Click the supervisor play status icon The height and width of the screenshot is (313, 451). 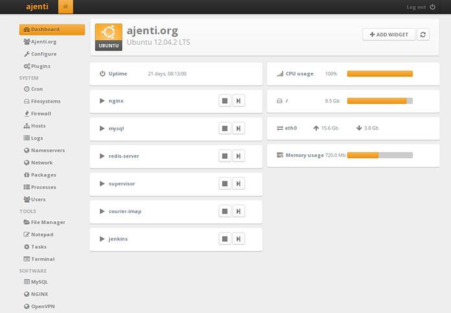pyautogui.click(x=102, y=183)
